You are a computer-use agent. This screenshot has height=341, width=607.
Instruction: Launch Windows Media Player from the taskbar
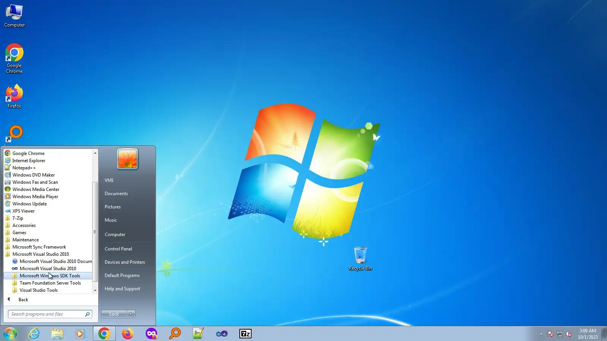click(80, 334)
